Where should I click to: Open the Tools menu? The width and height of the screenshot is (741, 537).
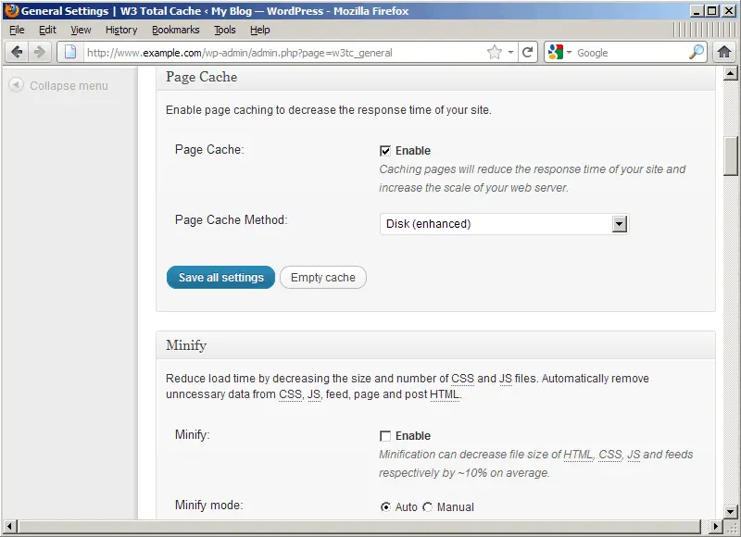225,30
